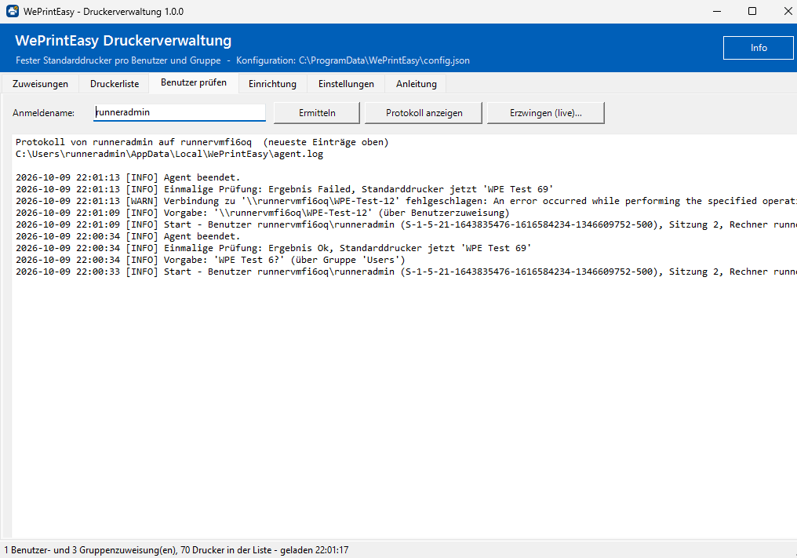Select the Benutzer prüfen tab
Image resolution: width=797 pixels, height=558 pixels.
pyautogui.click(x=194, y=82)
